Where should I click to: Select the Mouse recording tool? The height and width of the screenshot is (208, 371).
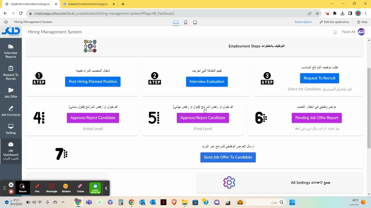tap(23, 188)
